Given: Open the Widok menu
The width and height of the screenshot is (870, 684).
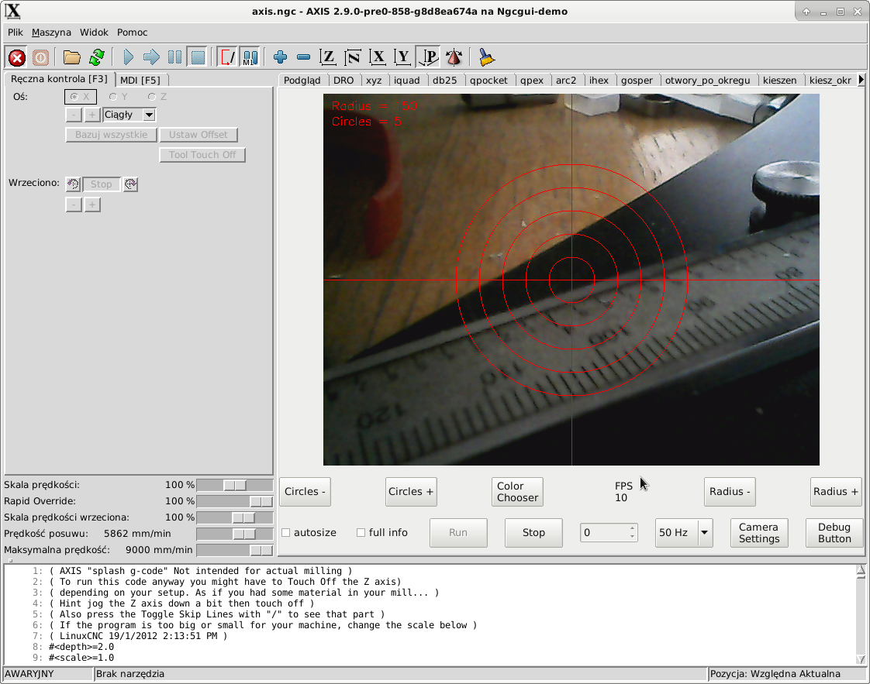Looking at the screenshot, I should pos(94,33).
